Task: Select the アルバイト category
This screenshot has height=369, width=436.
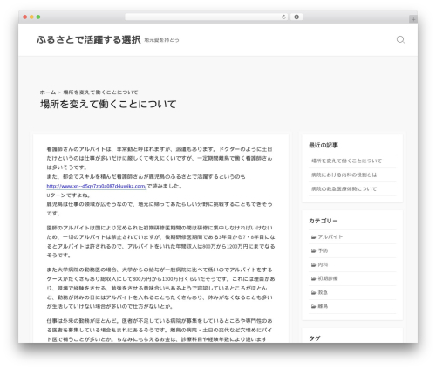Action: [x=330, y=237]
